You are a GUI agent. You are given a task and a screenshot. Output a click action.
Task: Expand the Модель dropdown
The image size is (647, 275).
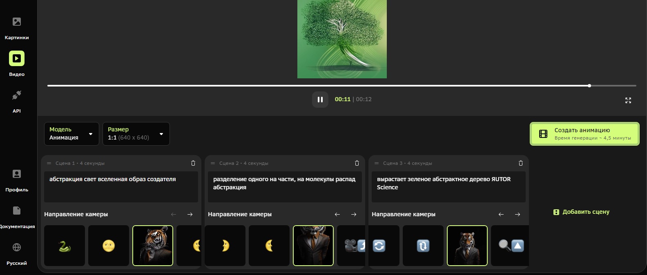71,134
